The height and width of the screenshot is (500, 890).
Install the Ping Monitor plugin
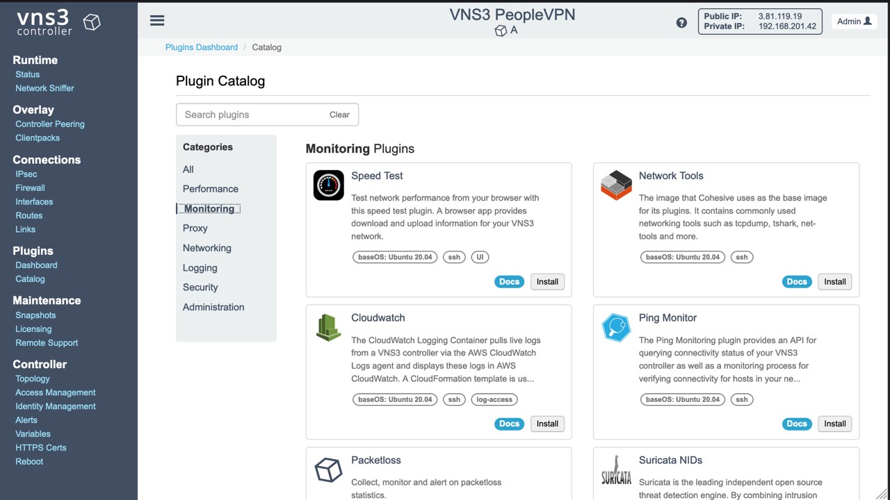point(834,424)
